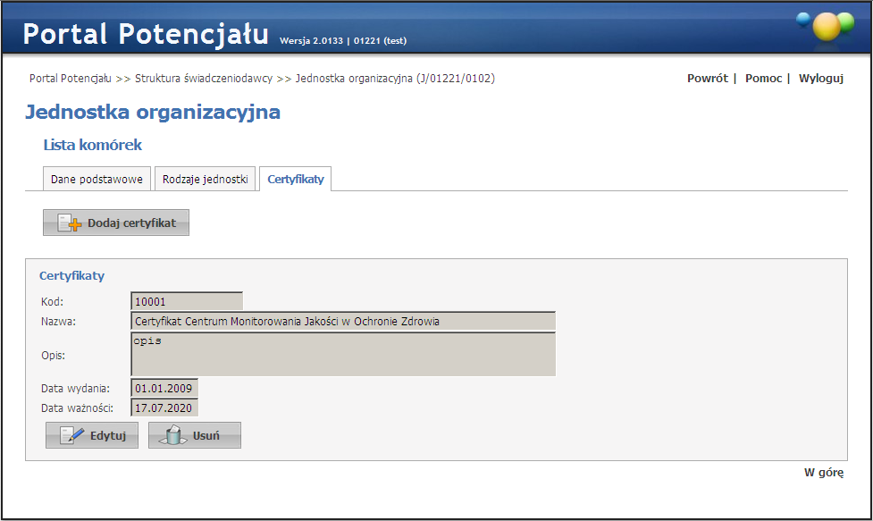Switch to the Dane podstawowe tab
The height and width of the screenshot is (521, 873).
(97, 179)
